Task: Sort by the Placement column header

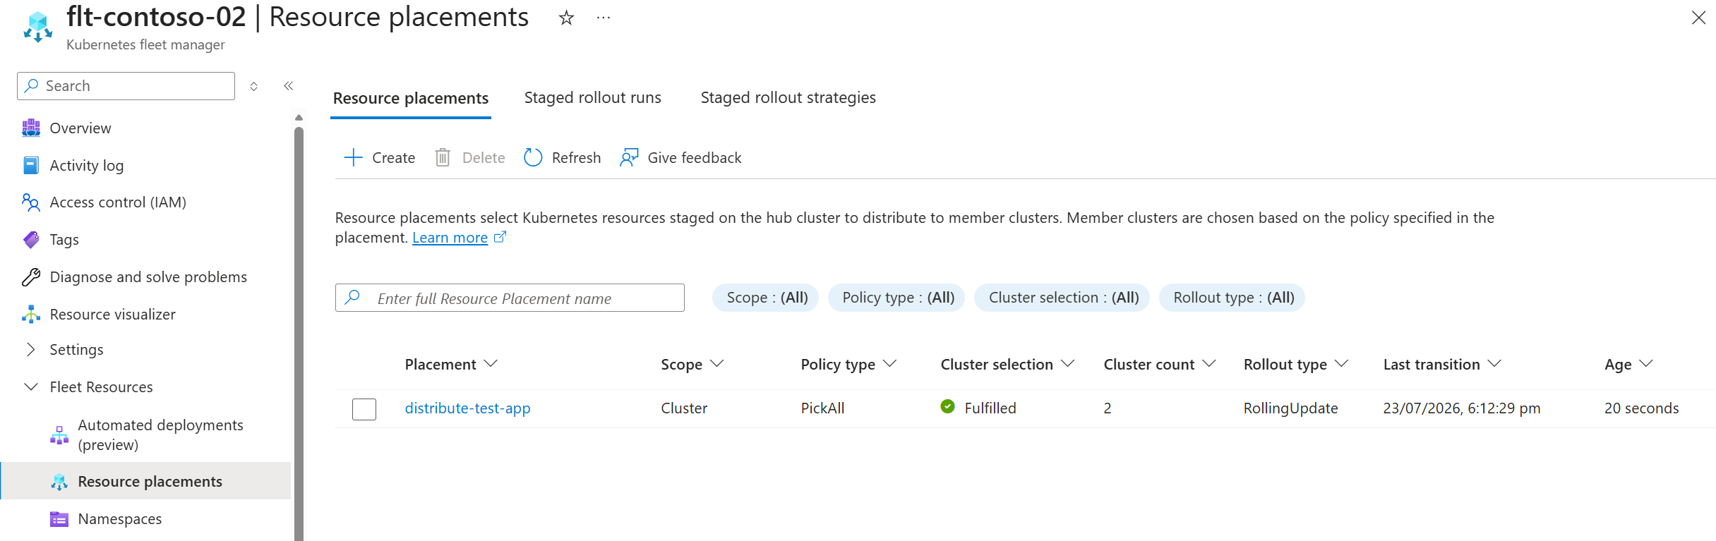Action: [451, 364]
